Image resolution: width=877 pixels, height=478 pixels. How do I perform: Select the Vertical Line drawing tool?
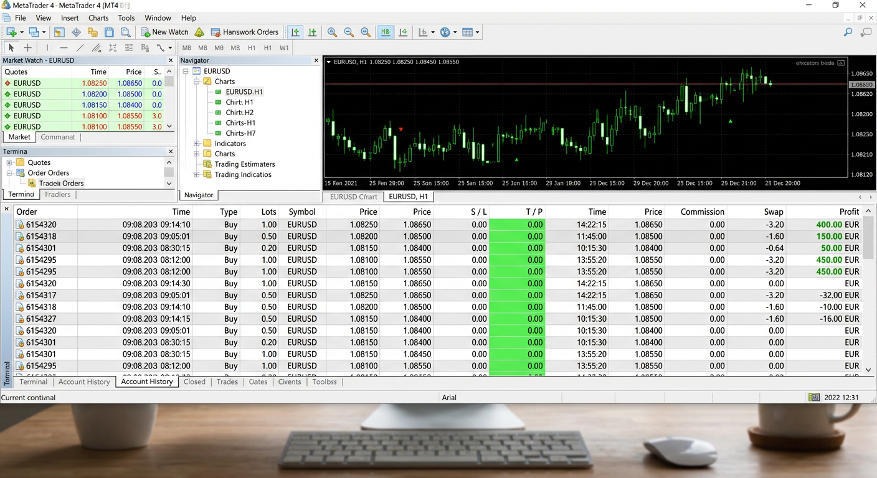47,47
